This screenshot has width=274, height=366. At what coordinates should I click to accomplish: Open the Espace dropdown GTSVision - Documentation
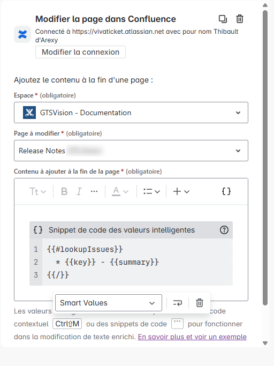click(131, 113)
